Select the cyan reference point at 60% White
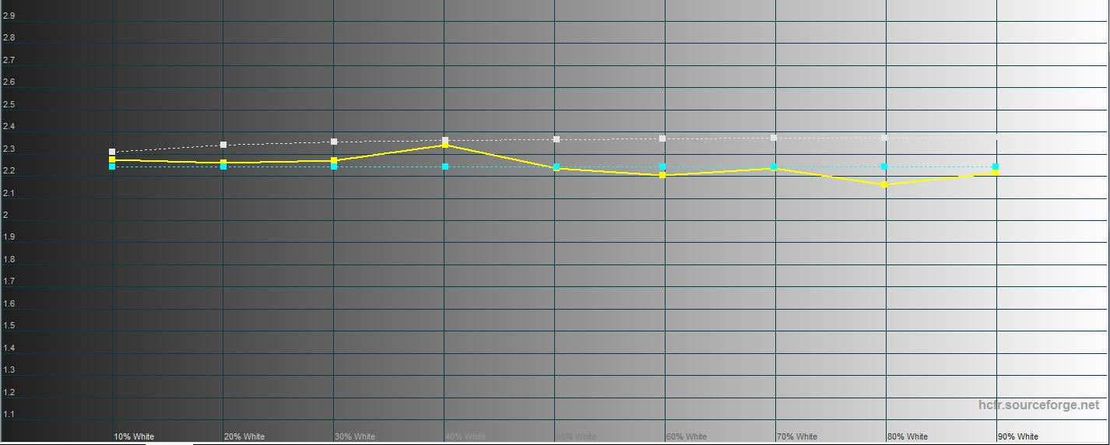Screen dimensions: 1110x445 662,166
